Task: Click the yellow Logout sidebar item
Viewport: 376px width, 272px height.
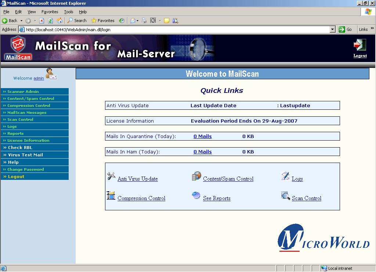Action: coord(35,177)
